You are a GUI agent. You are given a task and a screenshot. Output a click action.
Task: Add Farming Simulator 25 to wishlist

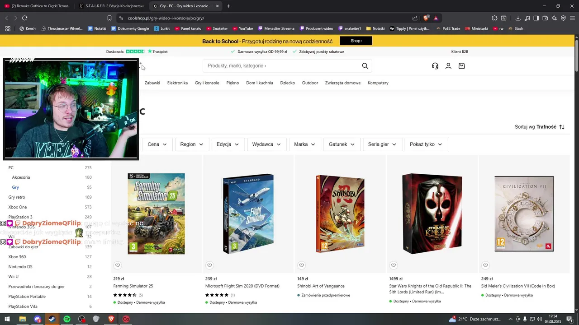click(x=118, y=265)
